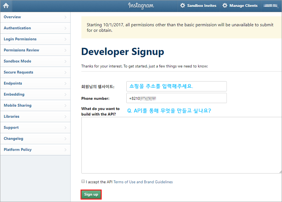Image resolution: width=282 pixels, height=202 pixels.
Task: Expand the Changelog chevron arrow
Action: 65,139
